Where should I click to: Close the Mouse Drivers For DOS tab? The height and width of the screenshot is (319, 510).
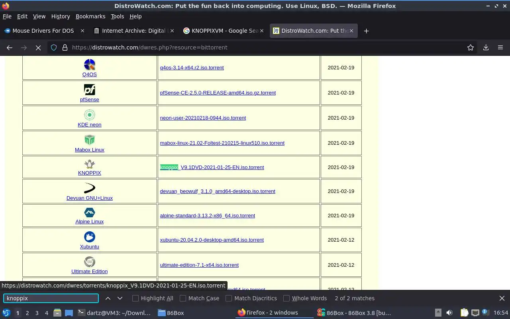(x=82, y=31)
